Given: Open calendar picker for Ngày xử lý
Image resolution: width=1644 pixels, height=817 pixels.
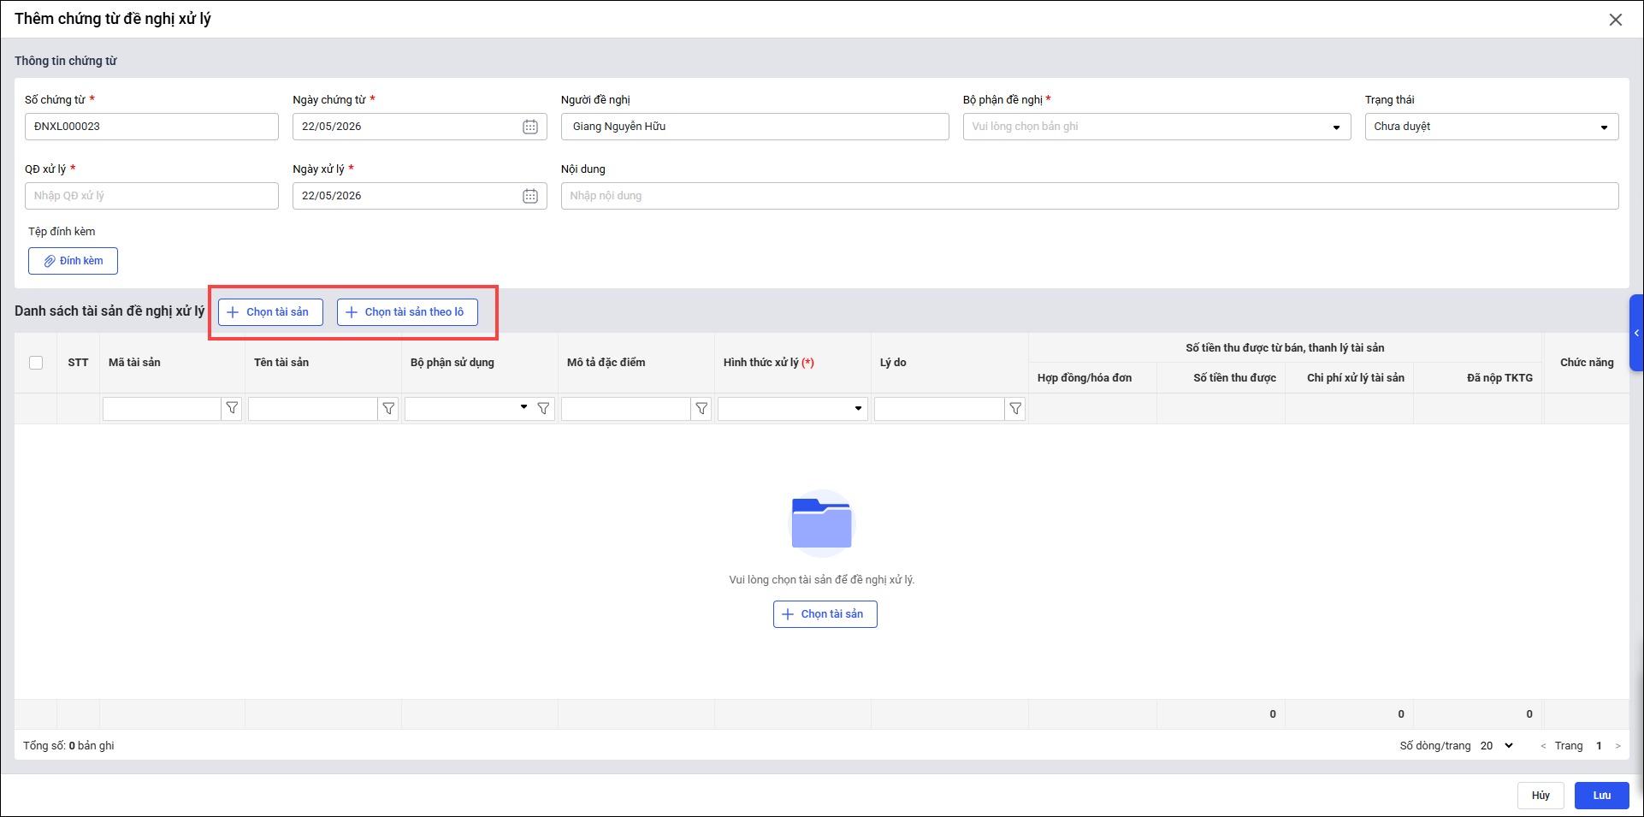Looking at the screenshot, I should (x=530, y=196).
